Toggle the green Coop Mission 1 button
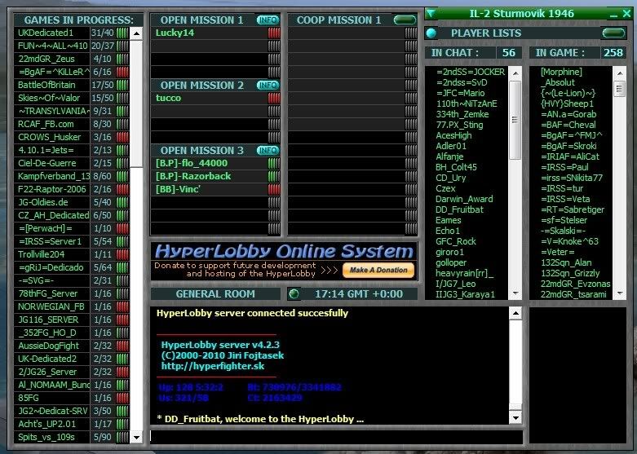The image size is (637, 454). (x=404, y=20)
